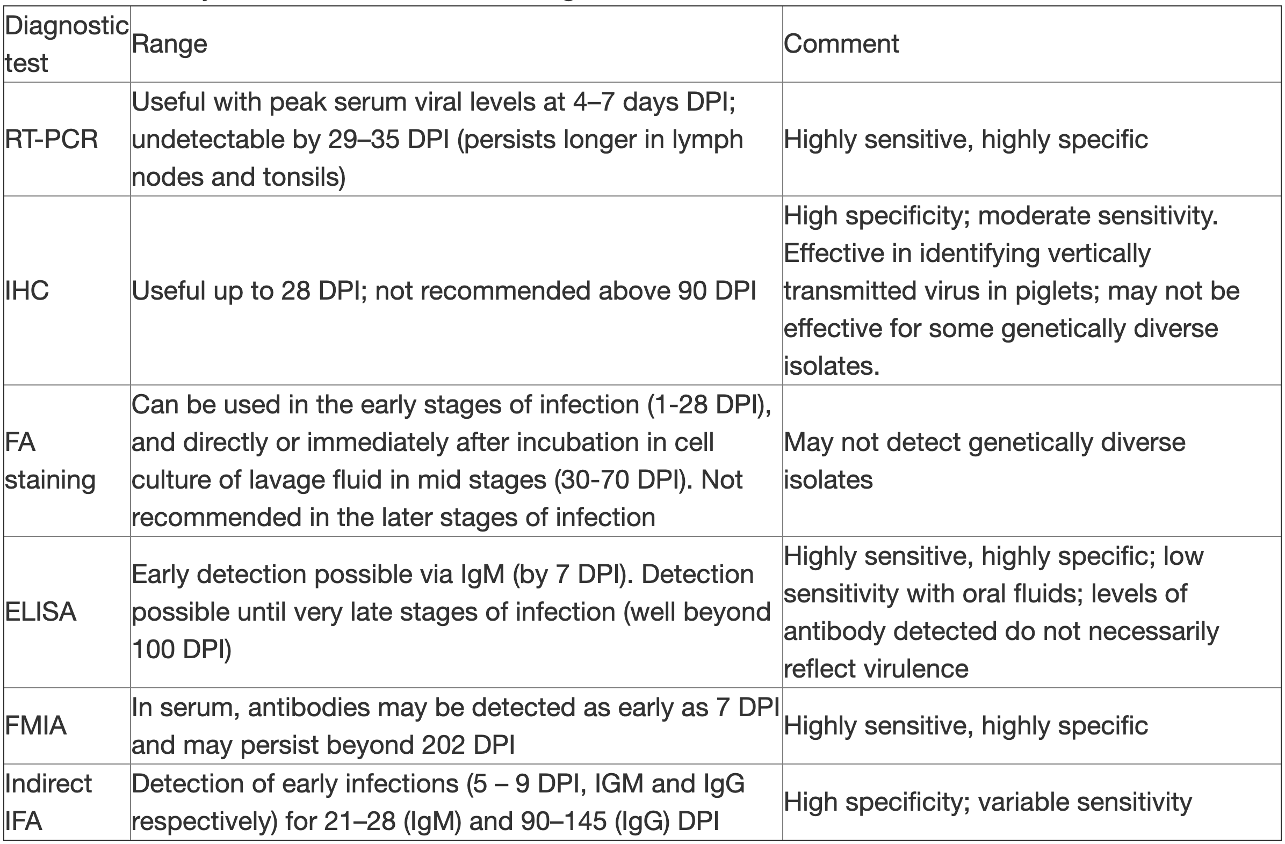Select the RT-PCR row label cell
This screenshot has width=1285, height=844.
pos(52,139)
